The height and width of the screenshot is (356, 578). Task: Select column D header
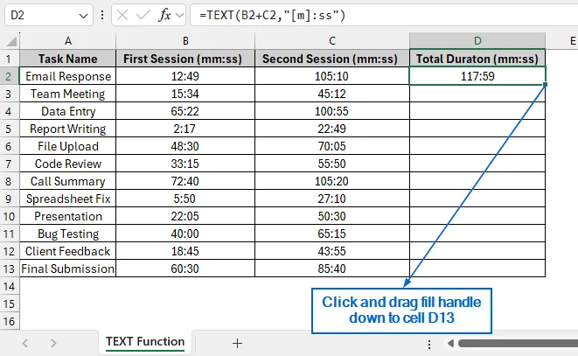[x=477, y=40]
